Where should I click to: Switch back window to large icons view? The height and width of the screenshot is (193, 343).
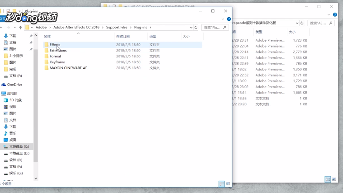pos(333,179)
